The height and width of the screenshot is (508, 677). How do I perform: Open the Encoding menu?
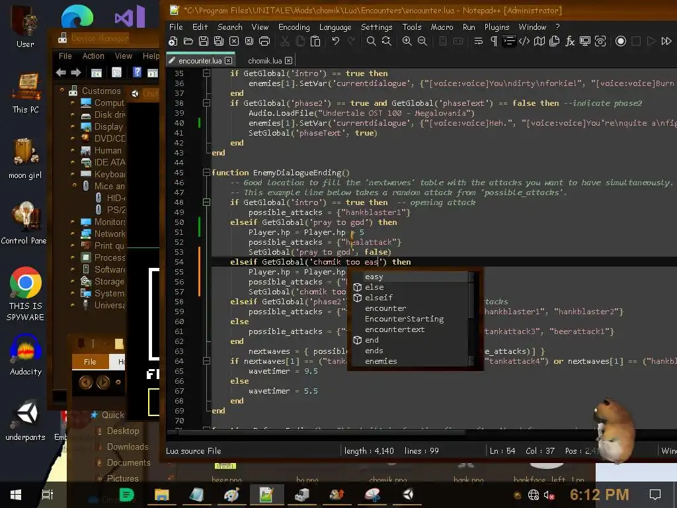tap(294, 26)
